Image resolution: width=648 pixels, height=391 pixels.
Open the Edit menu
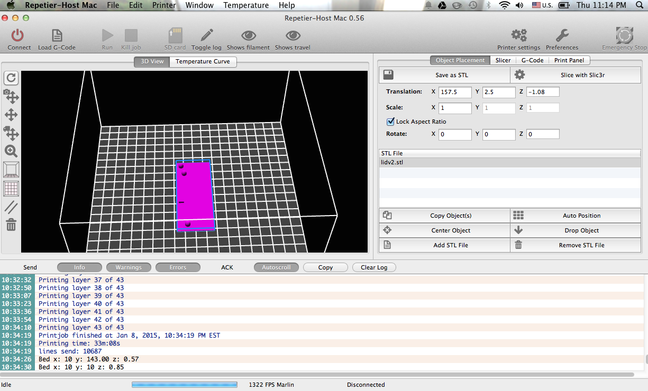136,5
